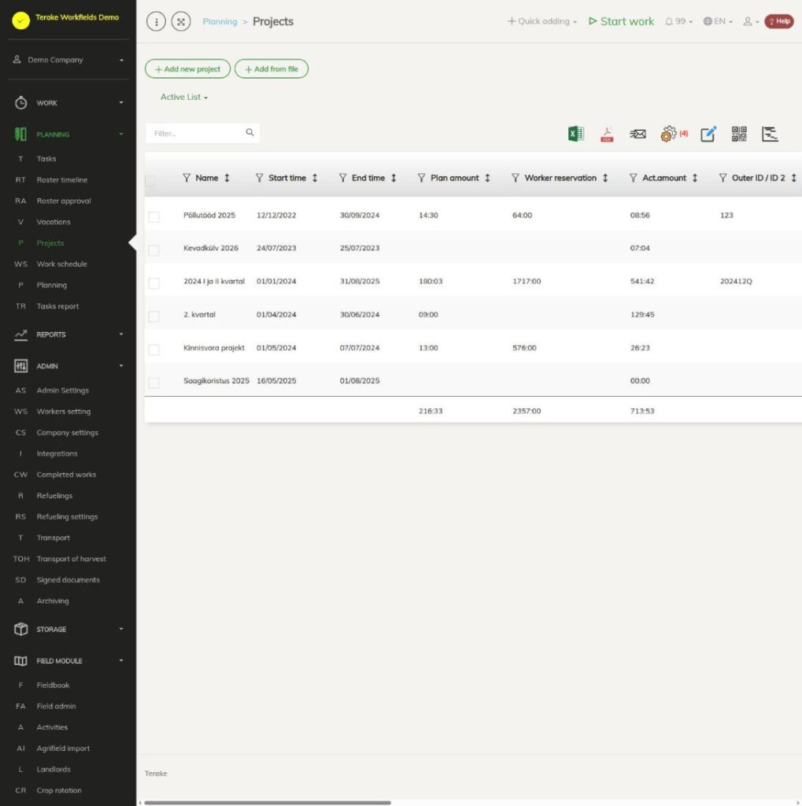The height and width of the screenshot is (806, 802).
Task: Open table settings gear icon
Action: coord(668,134)
